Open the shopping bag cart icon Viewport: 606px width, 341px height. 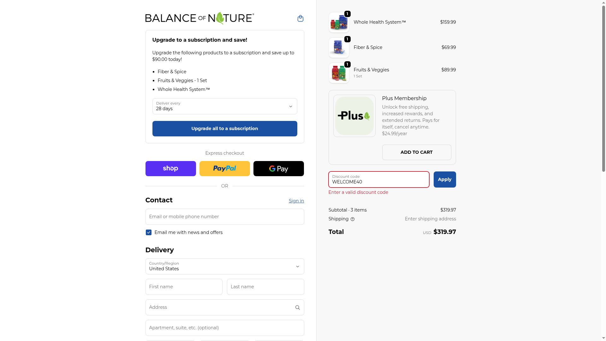tap(300, 18)
